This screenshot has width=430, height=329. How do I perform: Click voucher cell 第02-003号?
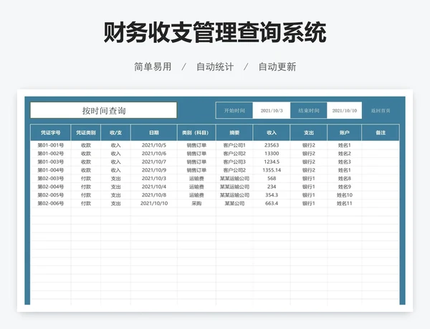[x=50, y=179]
